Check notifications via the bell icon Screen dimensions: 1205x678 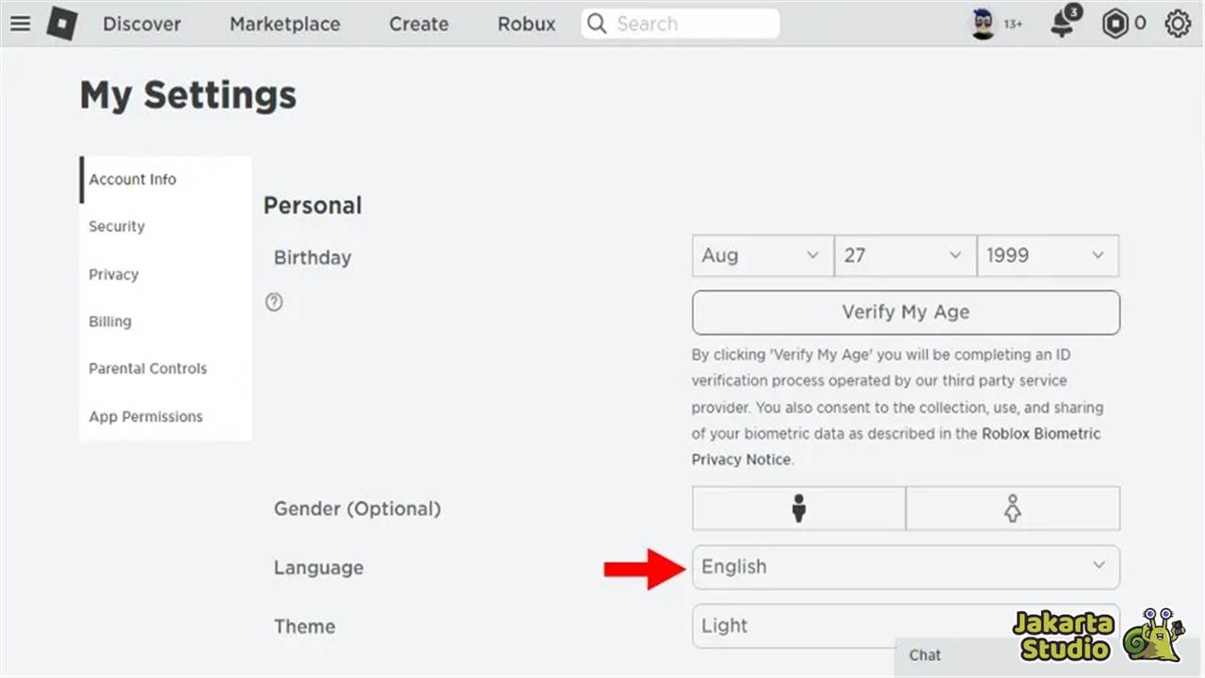pyautogui.click(x=1063, y=24)
